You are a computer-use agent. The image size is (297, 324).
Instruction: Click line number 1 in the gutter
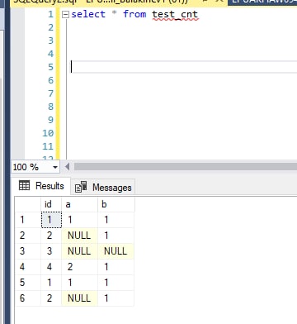[x=50, y=14]
